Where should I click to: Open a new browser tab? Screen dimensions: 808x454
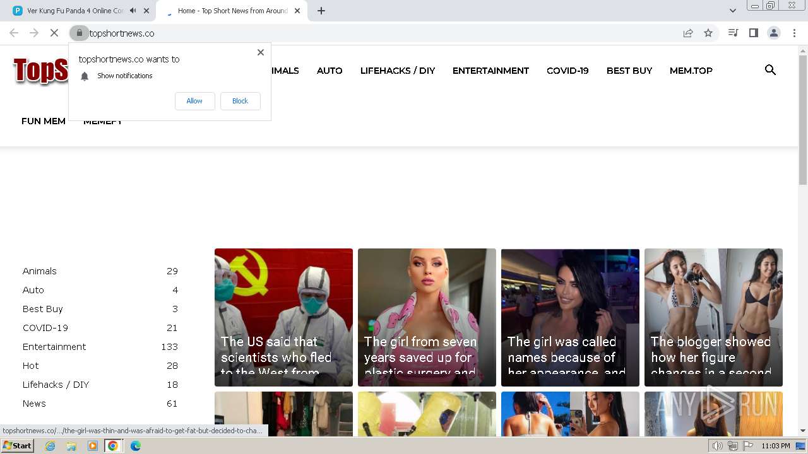(x=321, y=11)
